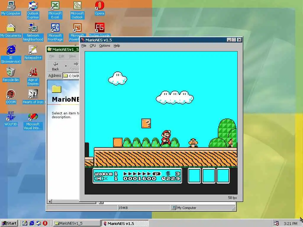Image resolution: width=303 pixels, height=227 pixels.
Task: Select the Network Neighborhood desktop icon
Action: pos(33,32)
